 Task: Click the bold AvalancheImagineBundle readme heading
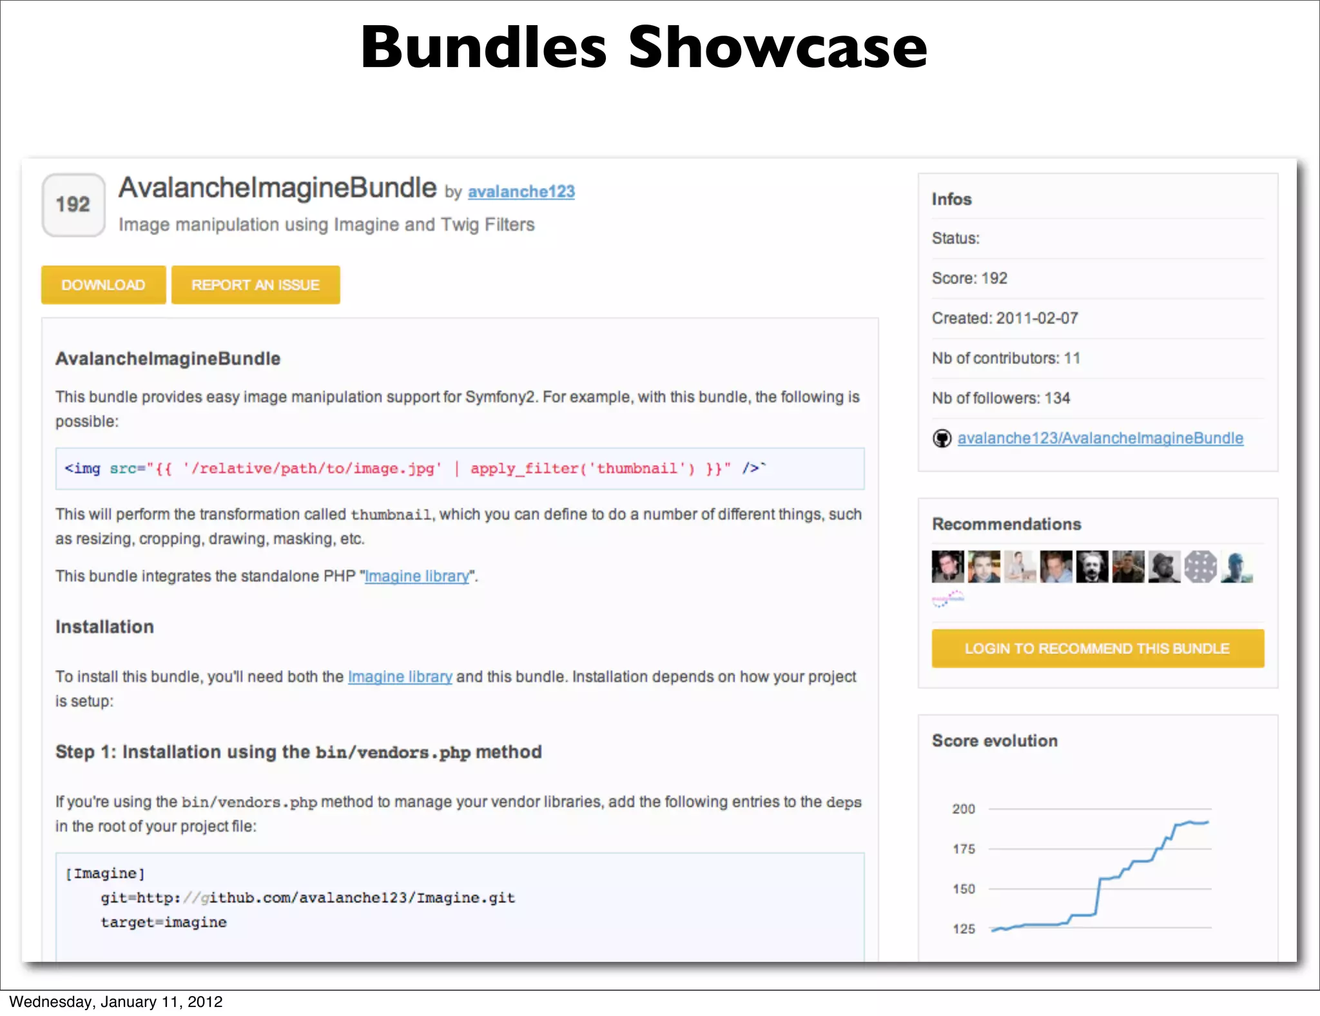coord(168,358)
